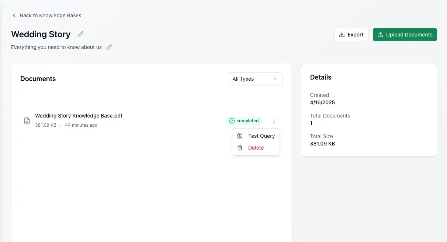Click the completed status badge
The width and height of the screenshot is (447, 242).
click(x=244, y=120)
